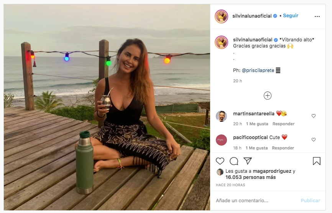Load more comments with the plus circle
The height and width of the screenshot is (213, 332).
coord(268,96)
